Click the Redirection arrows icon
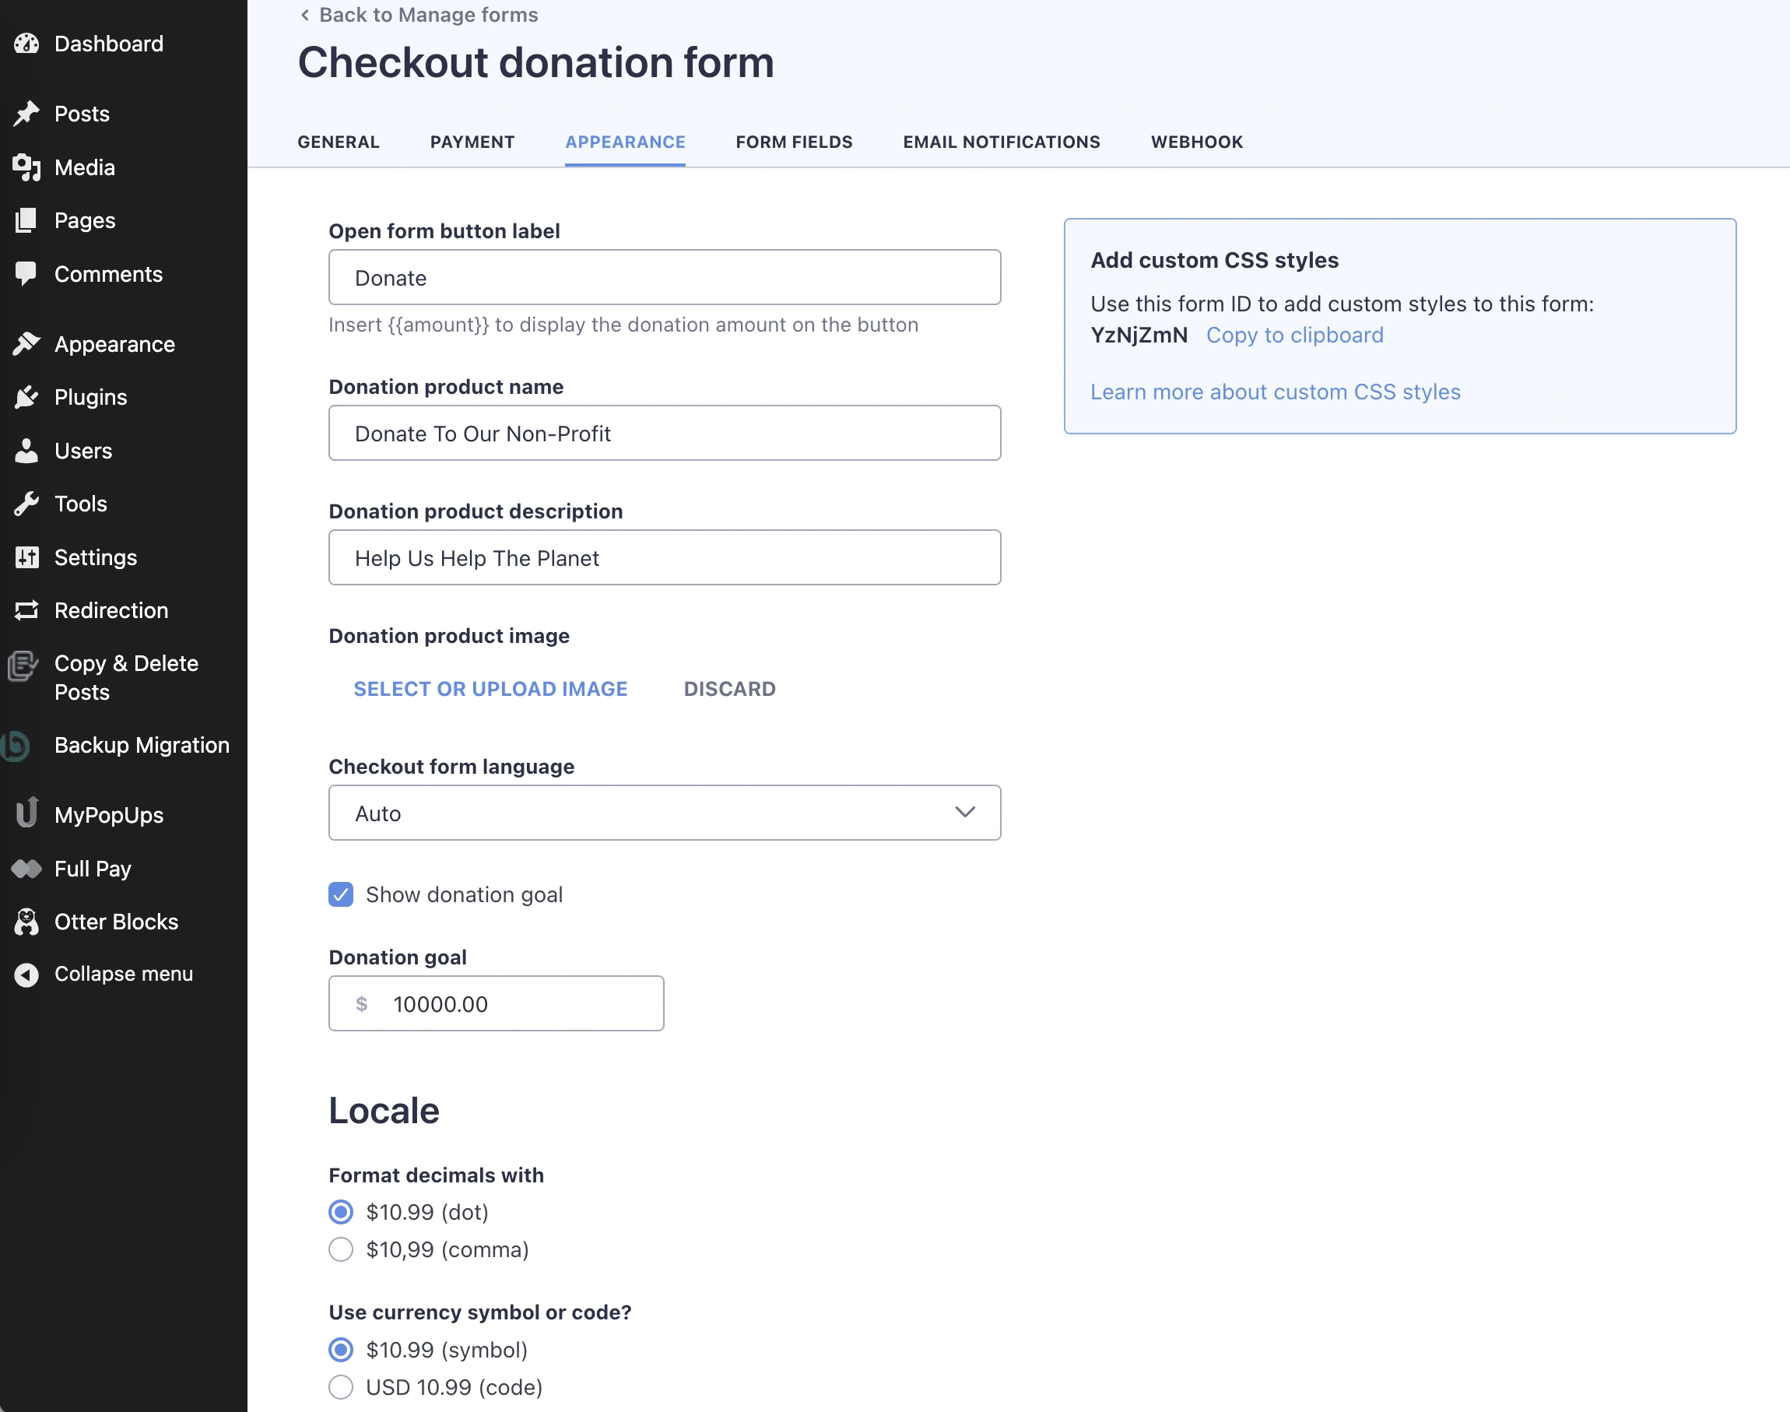Image resolution: width=1790 pixels, height=1412 pixels. (26, 610)
